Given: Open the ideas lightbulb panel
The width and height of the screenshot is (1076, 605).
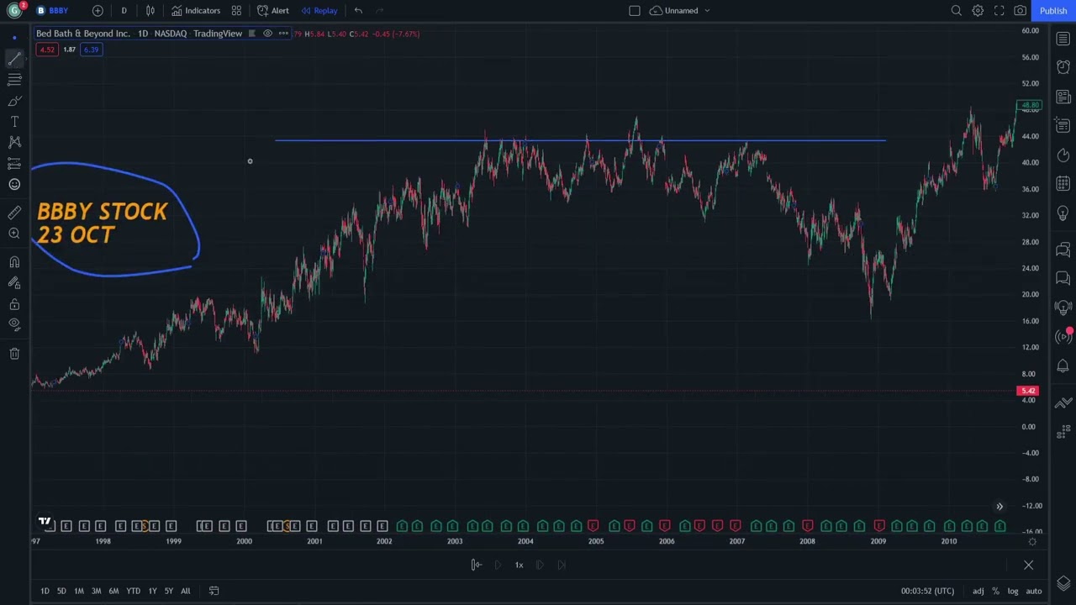Looking at the screenshot, I should (x=1063, y=213).
